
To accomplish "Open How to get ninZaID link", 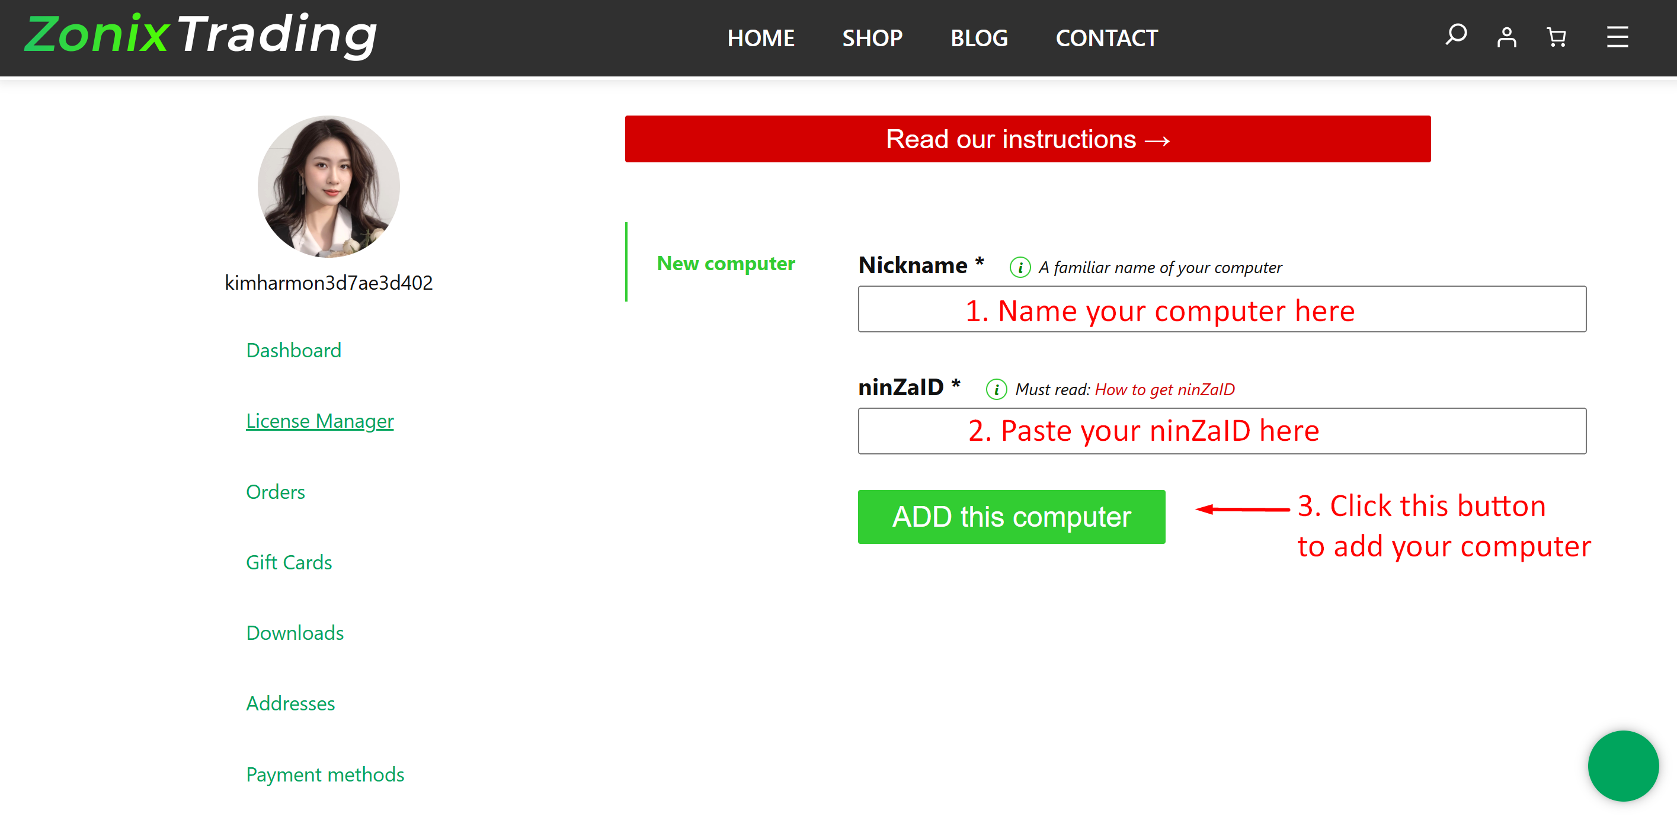I will coord(1164,389).
